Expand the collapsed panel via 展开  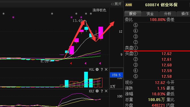pos(116,4)
